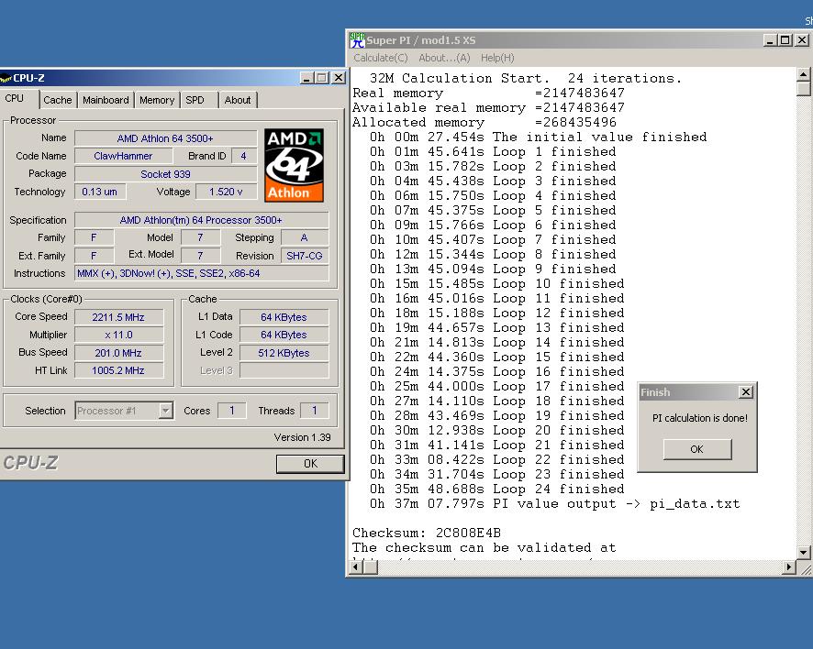
Task: Click the 32M Calculation Start line
Action: pyautogui.click(x=526, y=78)
